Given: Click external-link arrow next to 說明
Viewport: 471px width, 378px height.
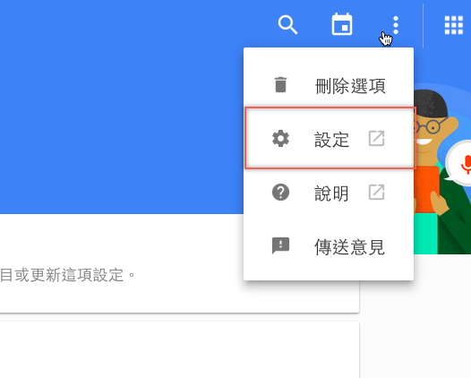Looking at the screenshot, I should 376,193.
